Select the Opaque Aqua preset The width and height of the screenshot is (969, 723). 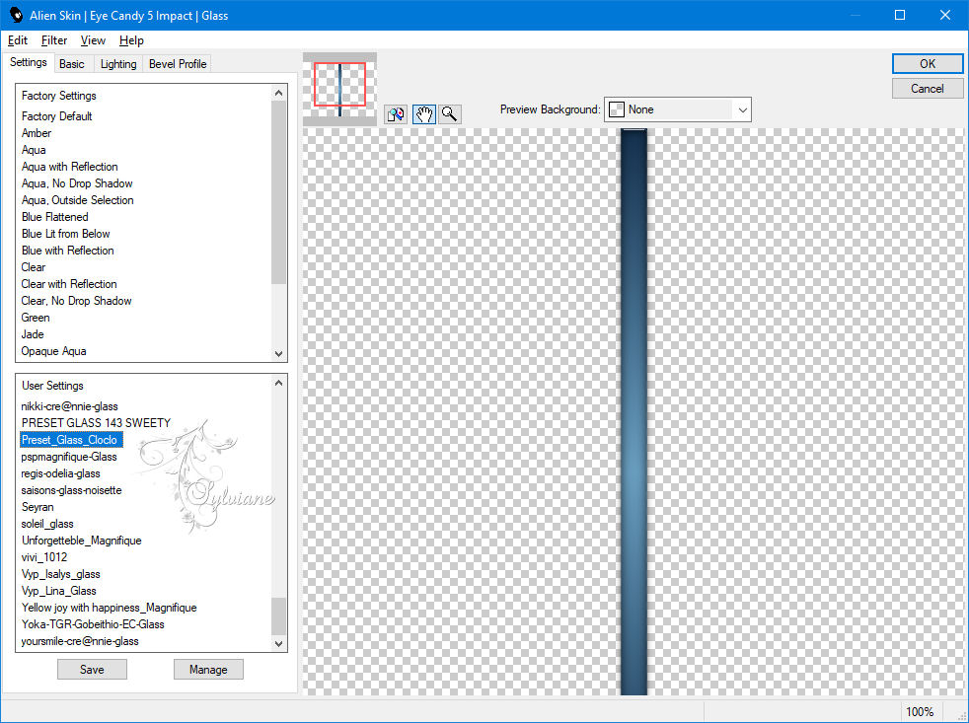click(53, 351)
